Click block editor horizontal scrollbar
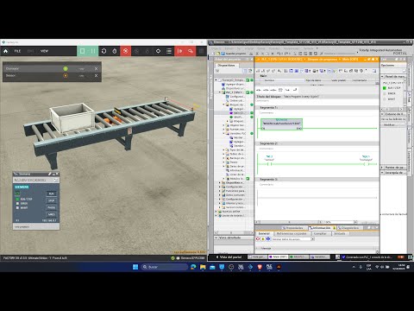The image size is (414, 311). point(290,222)
